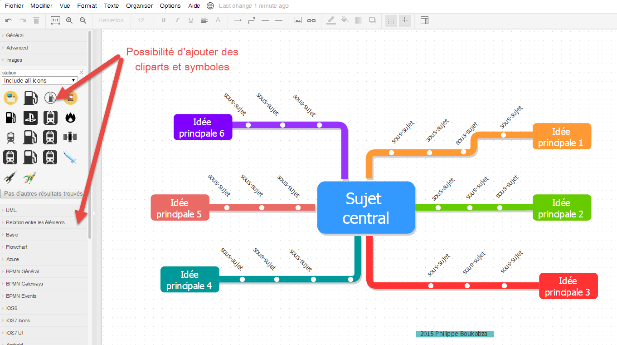This screenshot has height=345, width=617.
Task: Insert the fire symbol shape
Action: click(x=70, y=118)
